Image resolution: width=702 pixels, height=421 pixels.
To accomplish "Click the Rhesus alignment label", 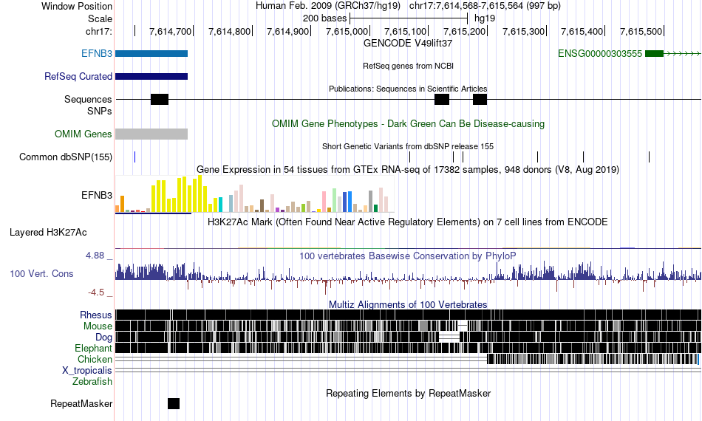I will tap(96, 315).
